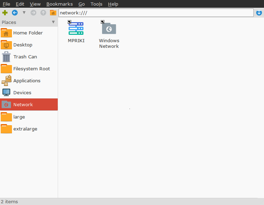Click the blue go arrow beside path bar
The image size is (264, 205).
pos(259,13)
